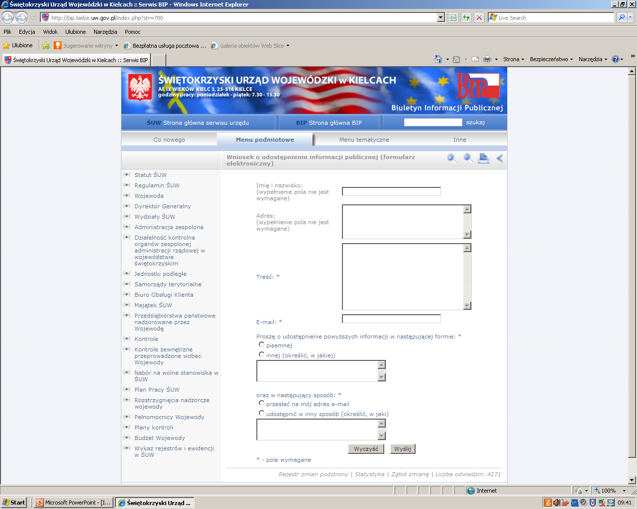
Task: Click the Adres textarea scroll up arrow
Action: [x=467, y=209]
